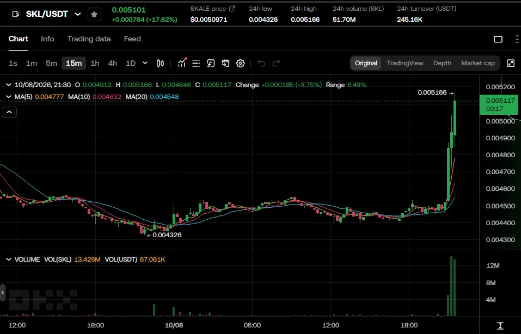Collapse the OHLC info row chevron
This screenshot has width=521, height=334.
coord(9,85)
